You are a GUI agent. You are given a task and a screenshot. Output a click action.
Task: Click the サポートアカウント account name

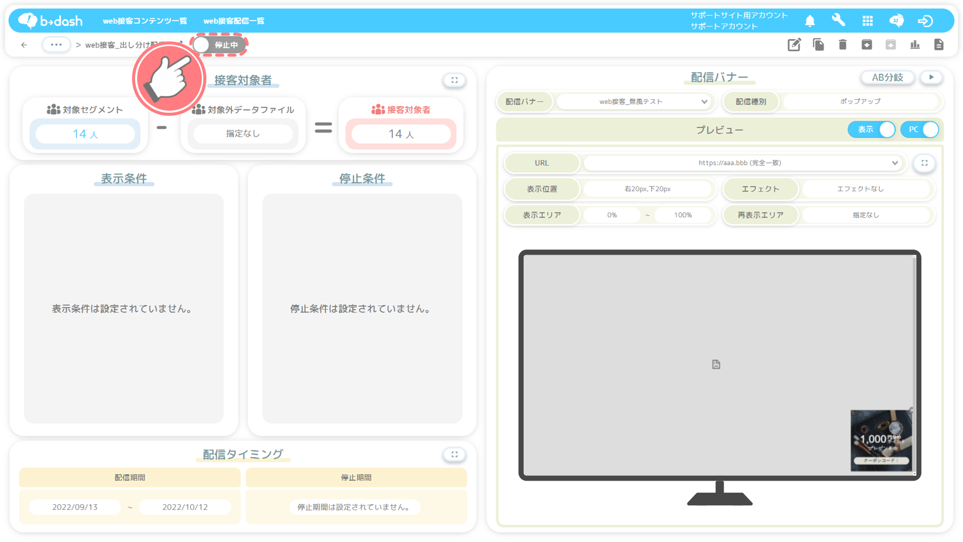724,27
